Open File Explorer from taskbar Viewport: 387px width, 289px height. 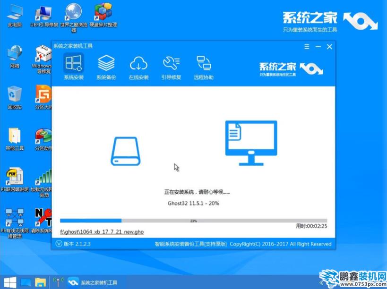point(41,282)
